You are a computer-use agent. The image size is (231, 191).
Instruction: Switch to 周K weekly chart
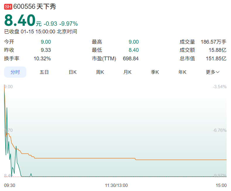(x=100, y=72)
